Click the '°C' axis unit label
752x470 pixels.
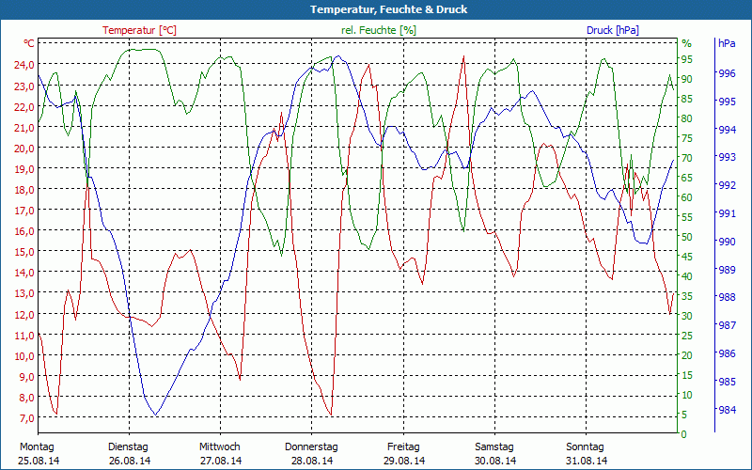coord(29,43)
